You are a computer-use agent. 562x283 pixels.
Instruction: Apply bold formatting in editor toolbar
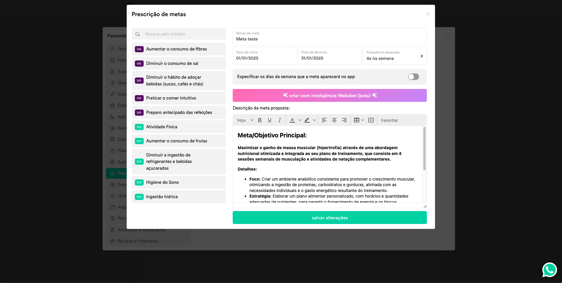pos(260,120)
